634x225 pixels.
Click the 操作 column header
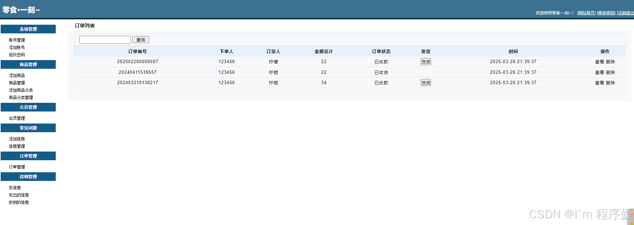(x=605, y=51)
